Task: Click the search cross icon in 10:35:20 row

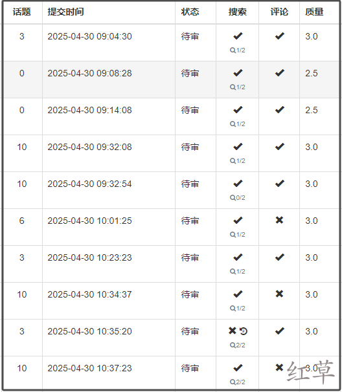Action: (233, 331)
